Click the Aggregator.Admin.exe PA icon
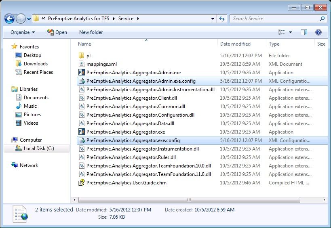The image size is (331, 228). point(82,73)
